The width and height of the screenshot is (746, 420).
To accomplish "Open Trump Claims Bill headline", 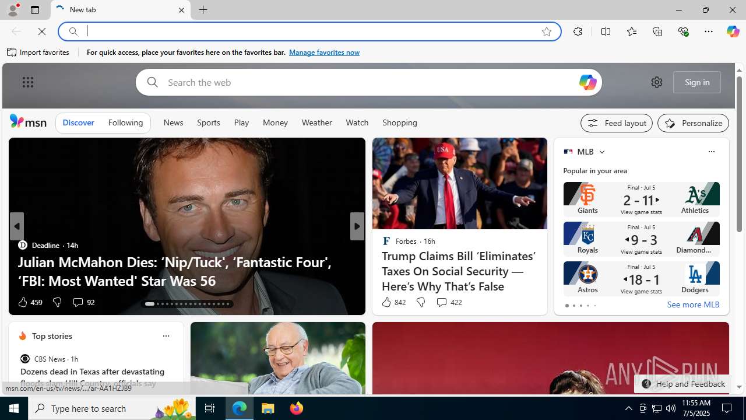I will point(458,271).
